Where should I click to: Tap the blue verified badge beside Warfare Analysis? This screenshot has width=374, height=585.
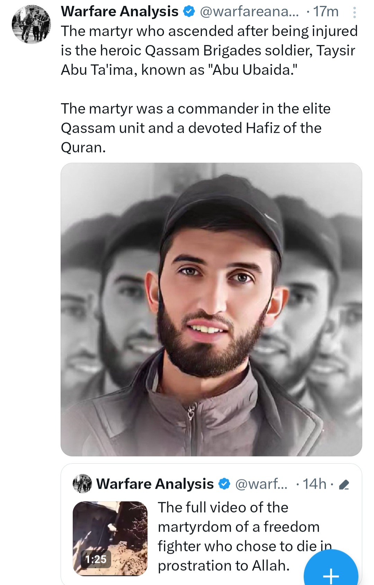pyautogui.click(x=189, y=12)
